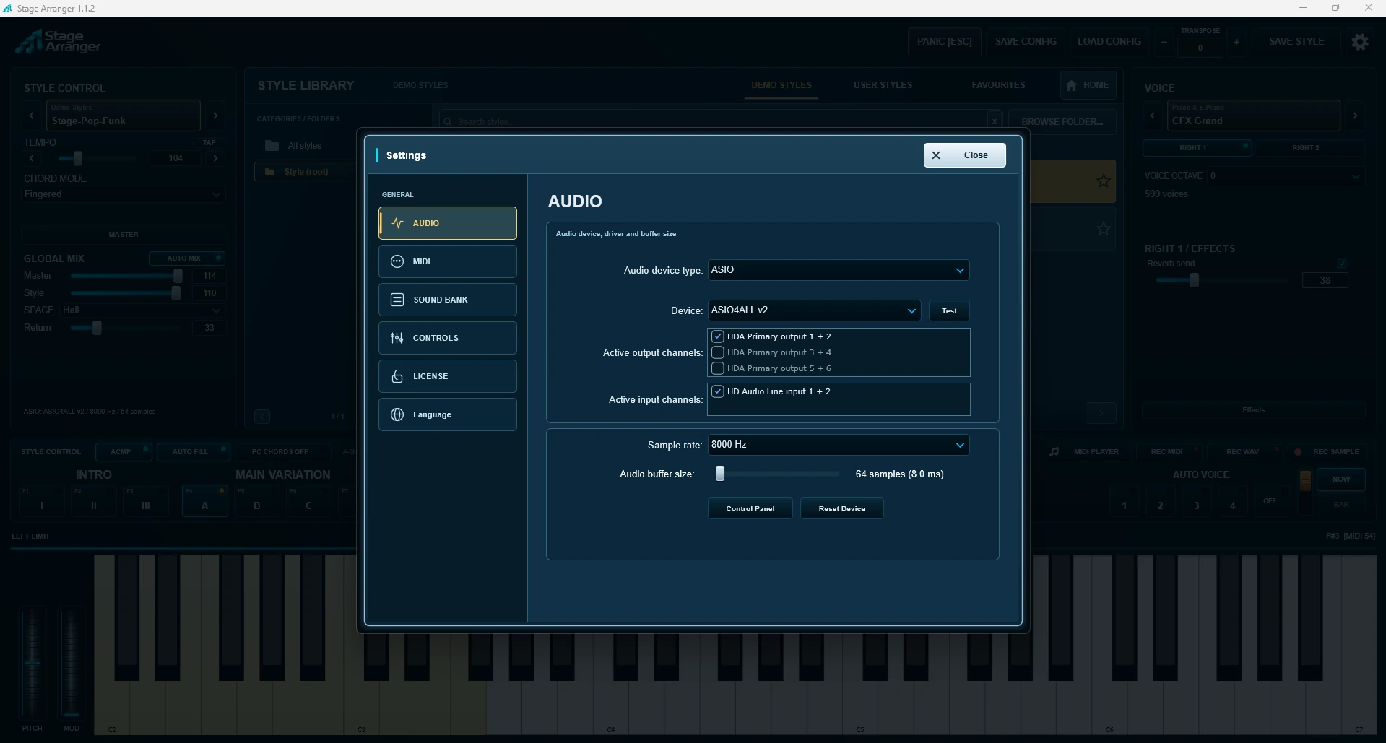Image resolution: width=1386 pixels, height=743 pixels.
Task: Click the Search styles input field
Action: tap(719, 121)
